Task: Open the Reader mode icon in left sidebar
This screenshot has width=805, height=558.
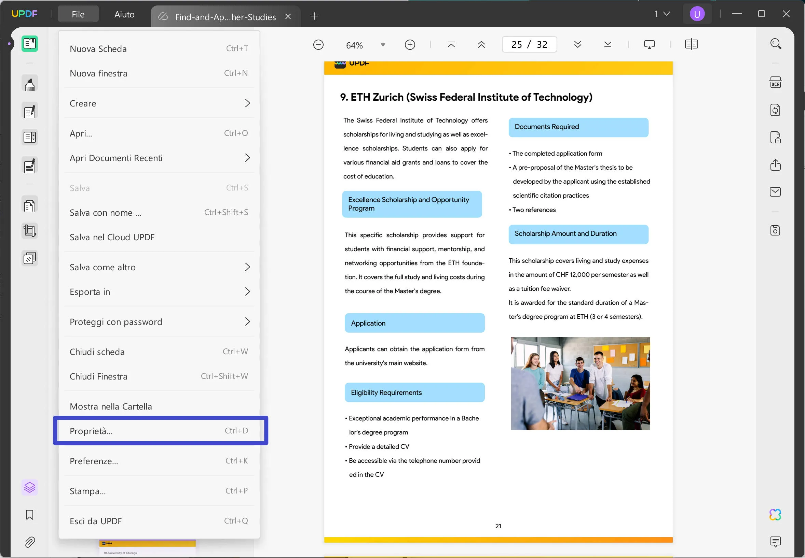Action: coord(30,44)
